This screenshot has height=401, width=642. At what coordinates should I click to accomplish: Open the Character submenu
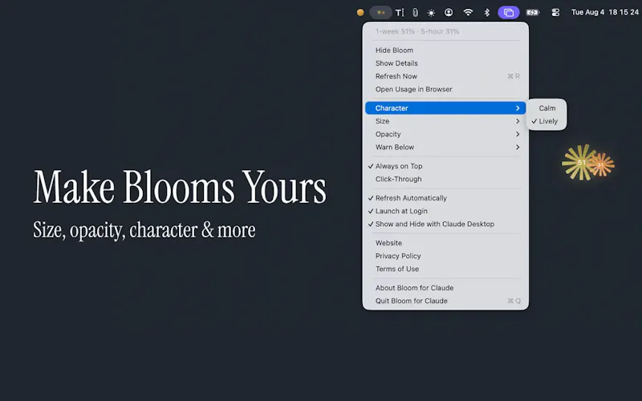point(445,108)
